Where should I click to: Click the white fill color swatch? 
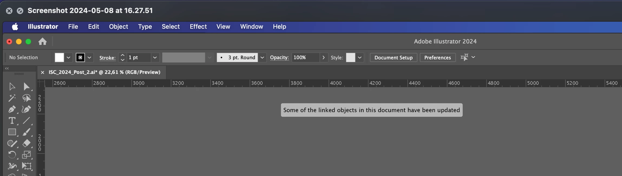coord(59,57)
